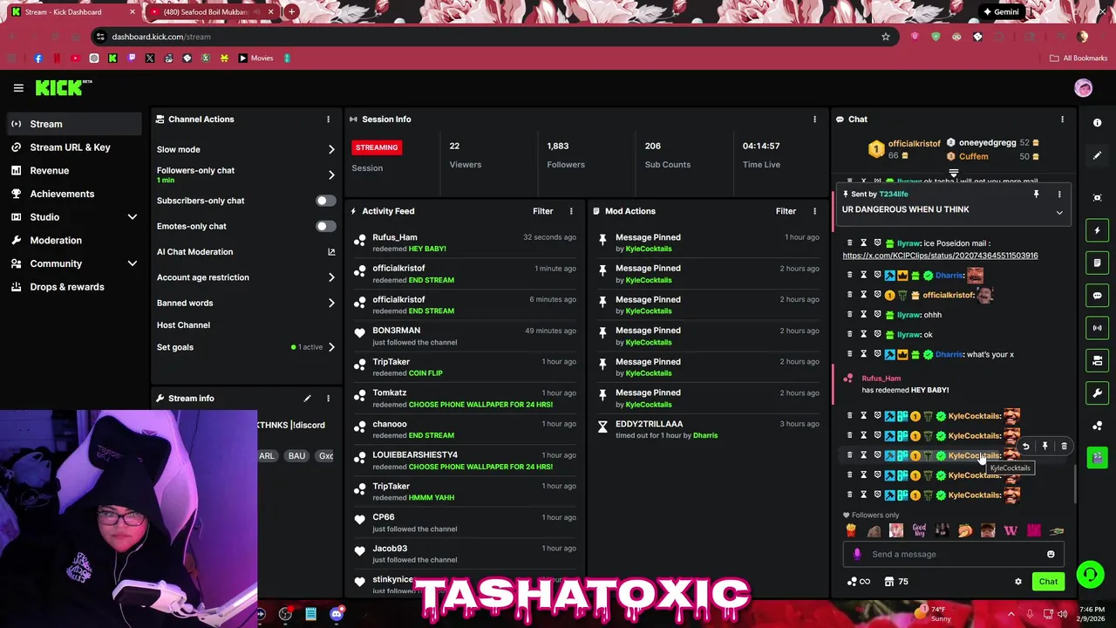The image size is (1116, 628).
Task: Toggle Emotes-only chat switch
Action: [x=325, y=226]
